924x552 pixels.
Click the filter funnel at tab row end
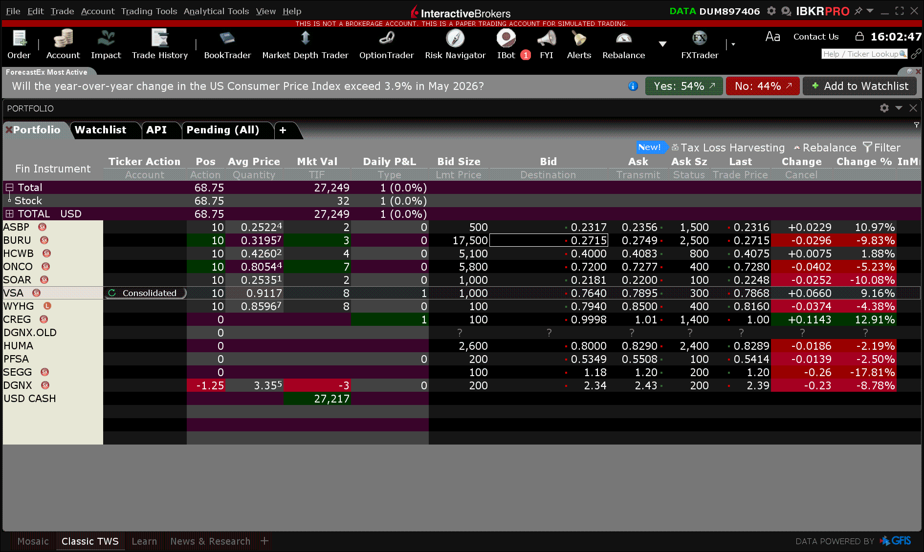click(916, 125)
